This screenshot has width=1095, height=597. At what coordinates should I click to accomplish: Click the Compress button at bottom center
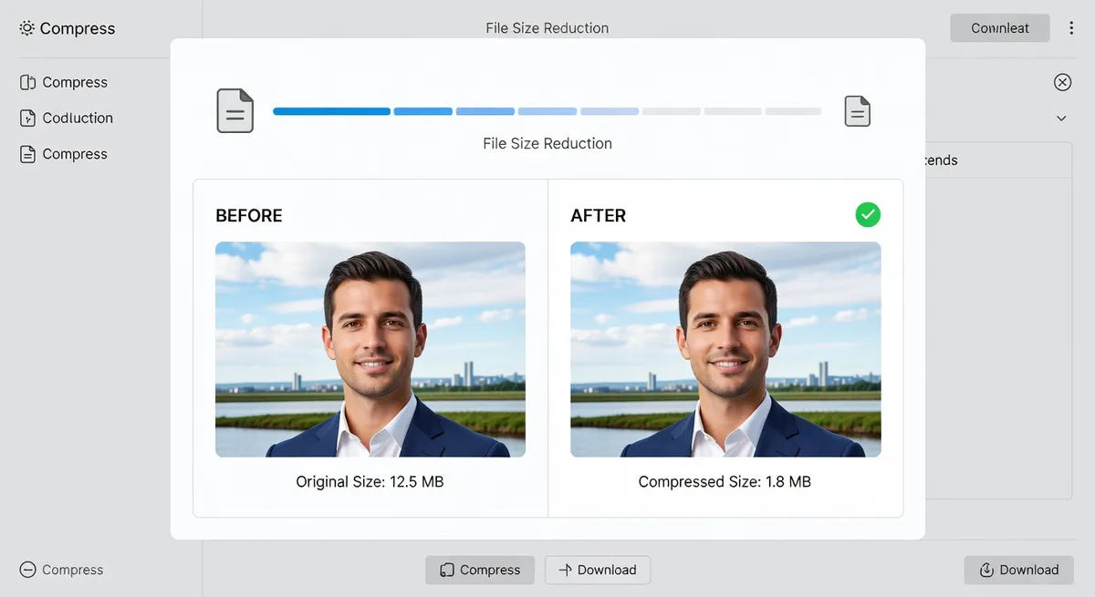[480, 570]
